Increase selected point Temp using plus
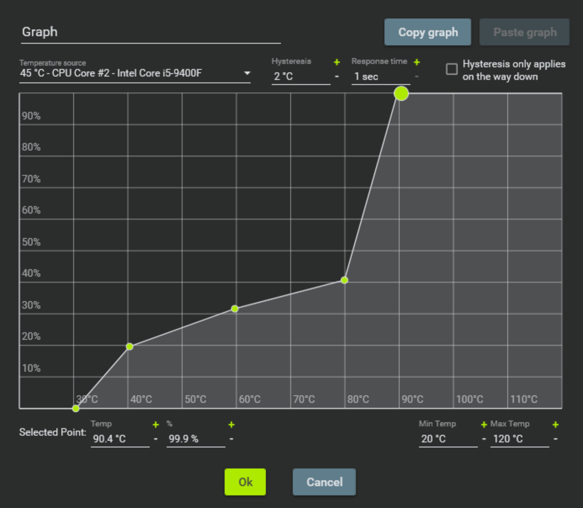This screenshot has width=583, height=508. click(156, 425)
